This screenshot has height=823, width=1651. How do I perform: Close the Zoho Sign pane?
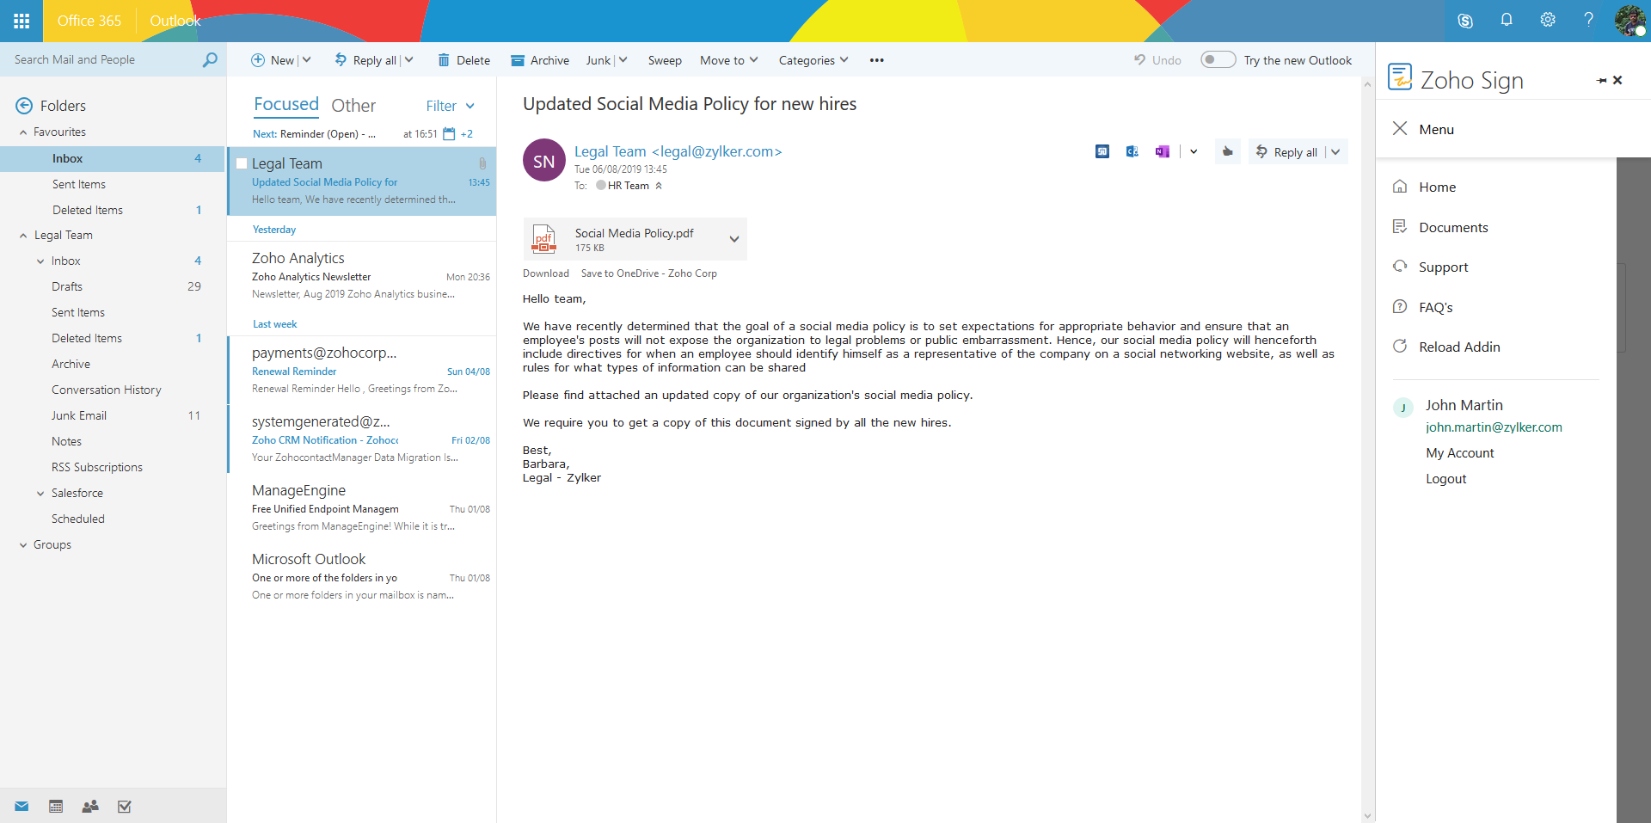(x=1617, y=80)
